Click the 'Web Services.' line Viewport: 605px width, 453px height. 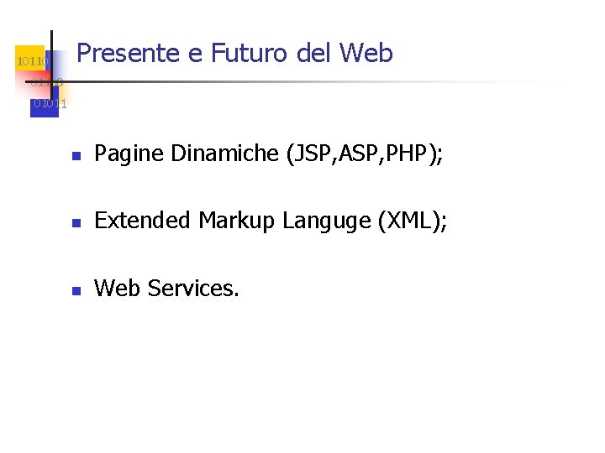coord(166,288)
